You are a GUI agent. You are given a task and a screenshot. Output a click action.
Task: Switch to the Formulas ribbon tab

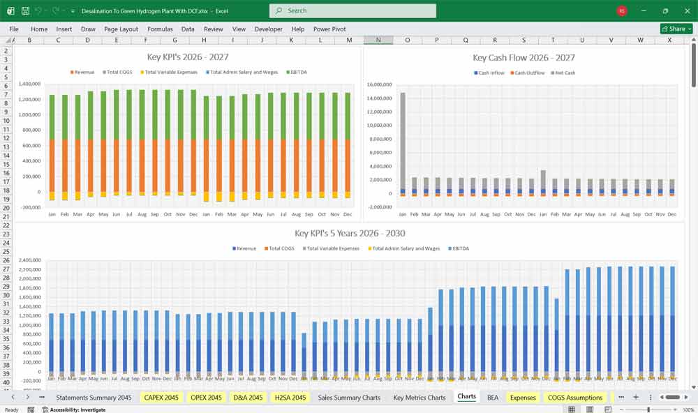click(160, 29)
